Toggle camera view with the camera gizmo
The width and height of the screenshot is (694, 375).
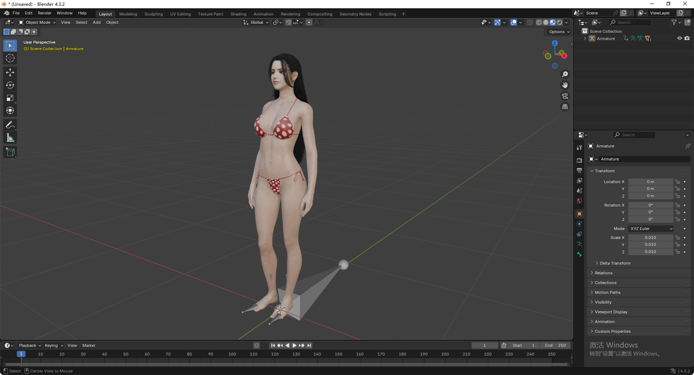(565, 96)
